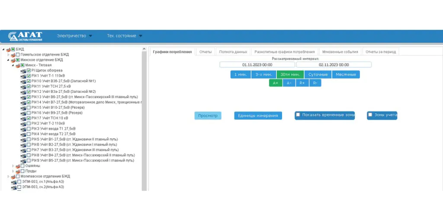Open the Электричество dropdown menu
The height and width of the screenshot is (221, 443).
[74, 36]
